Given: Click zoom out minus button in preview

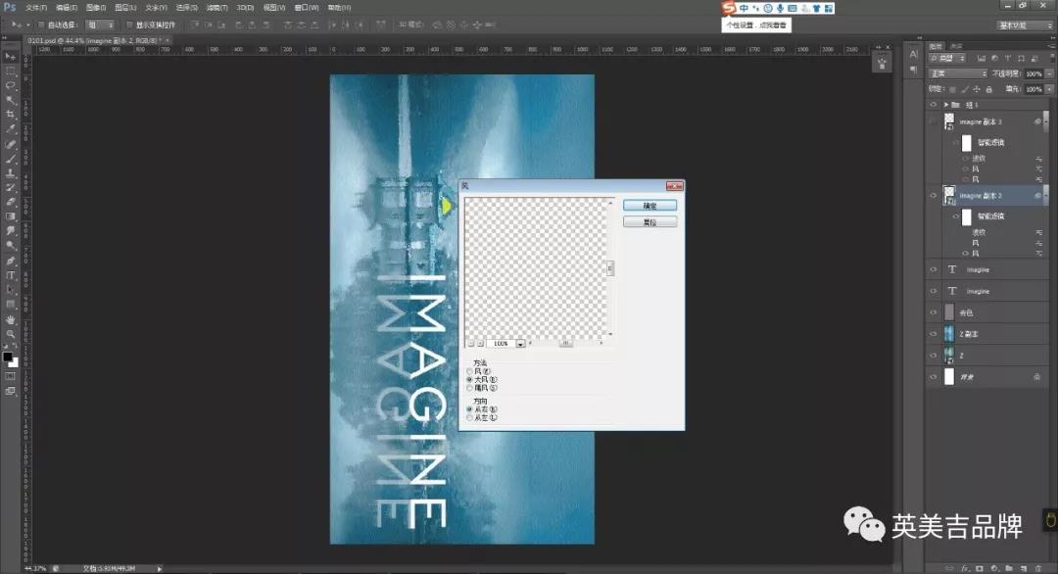Looking at the screenshot, I should click(x=471, y=344).
